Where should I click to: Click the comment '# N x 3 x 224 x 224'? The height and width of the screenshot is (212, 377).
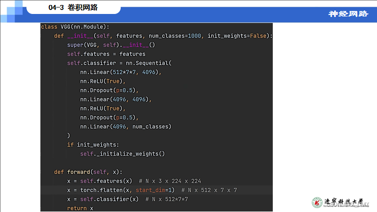170,181
